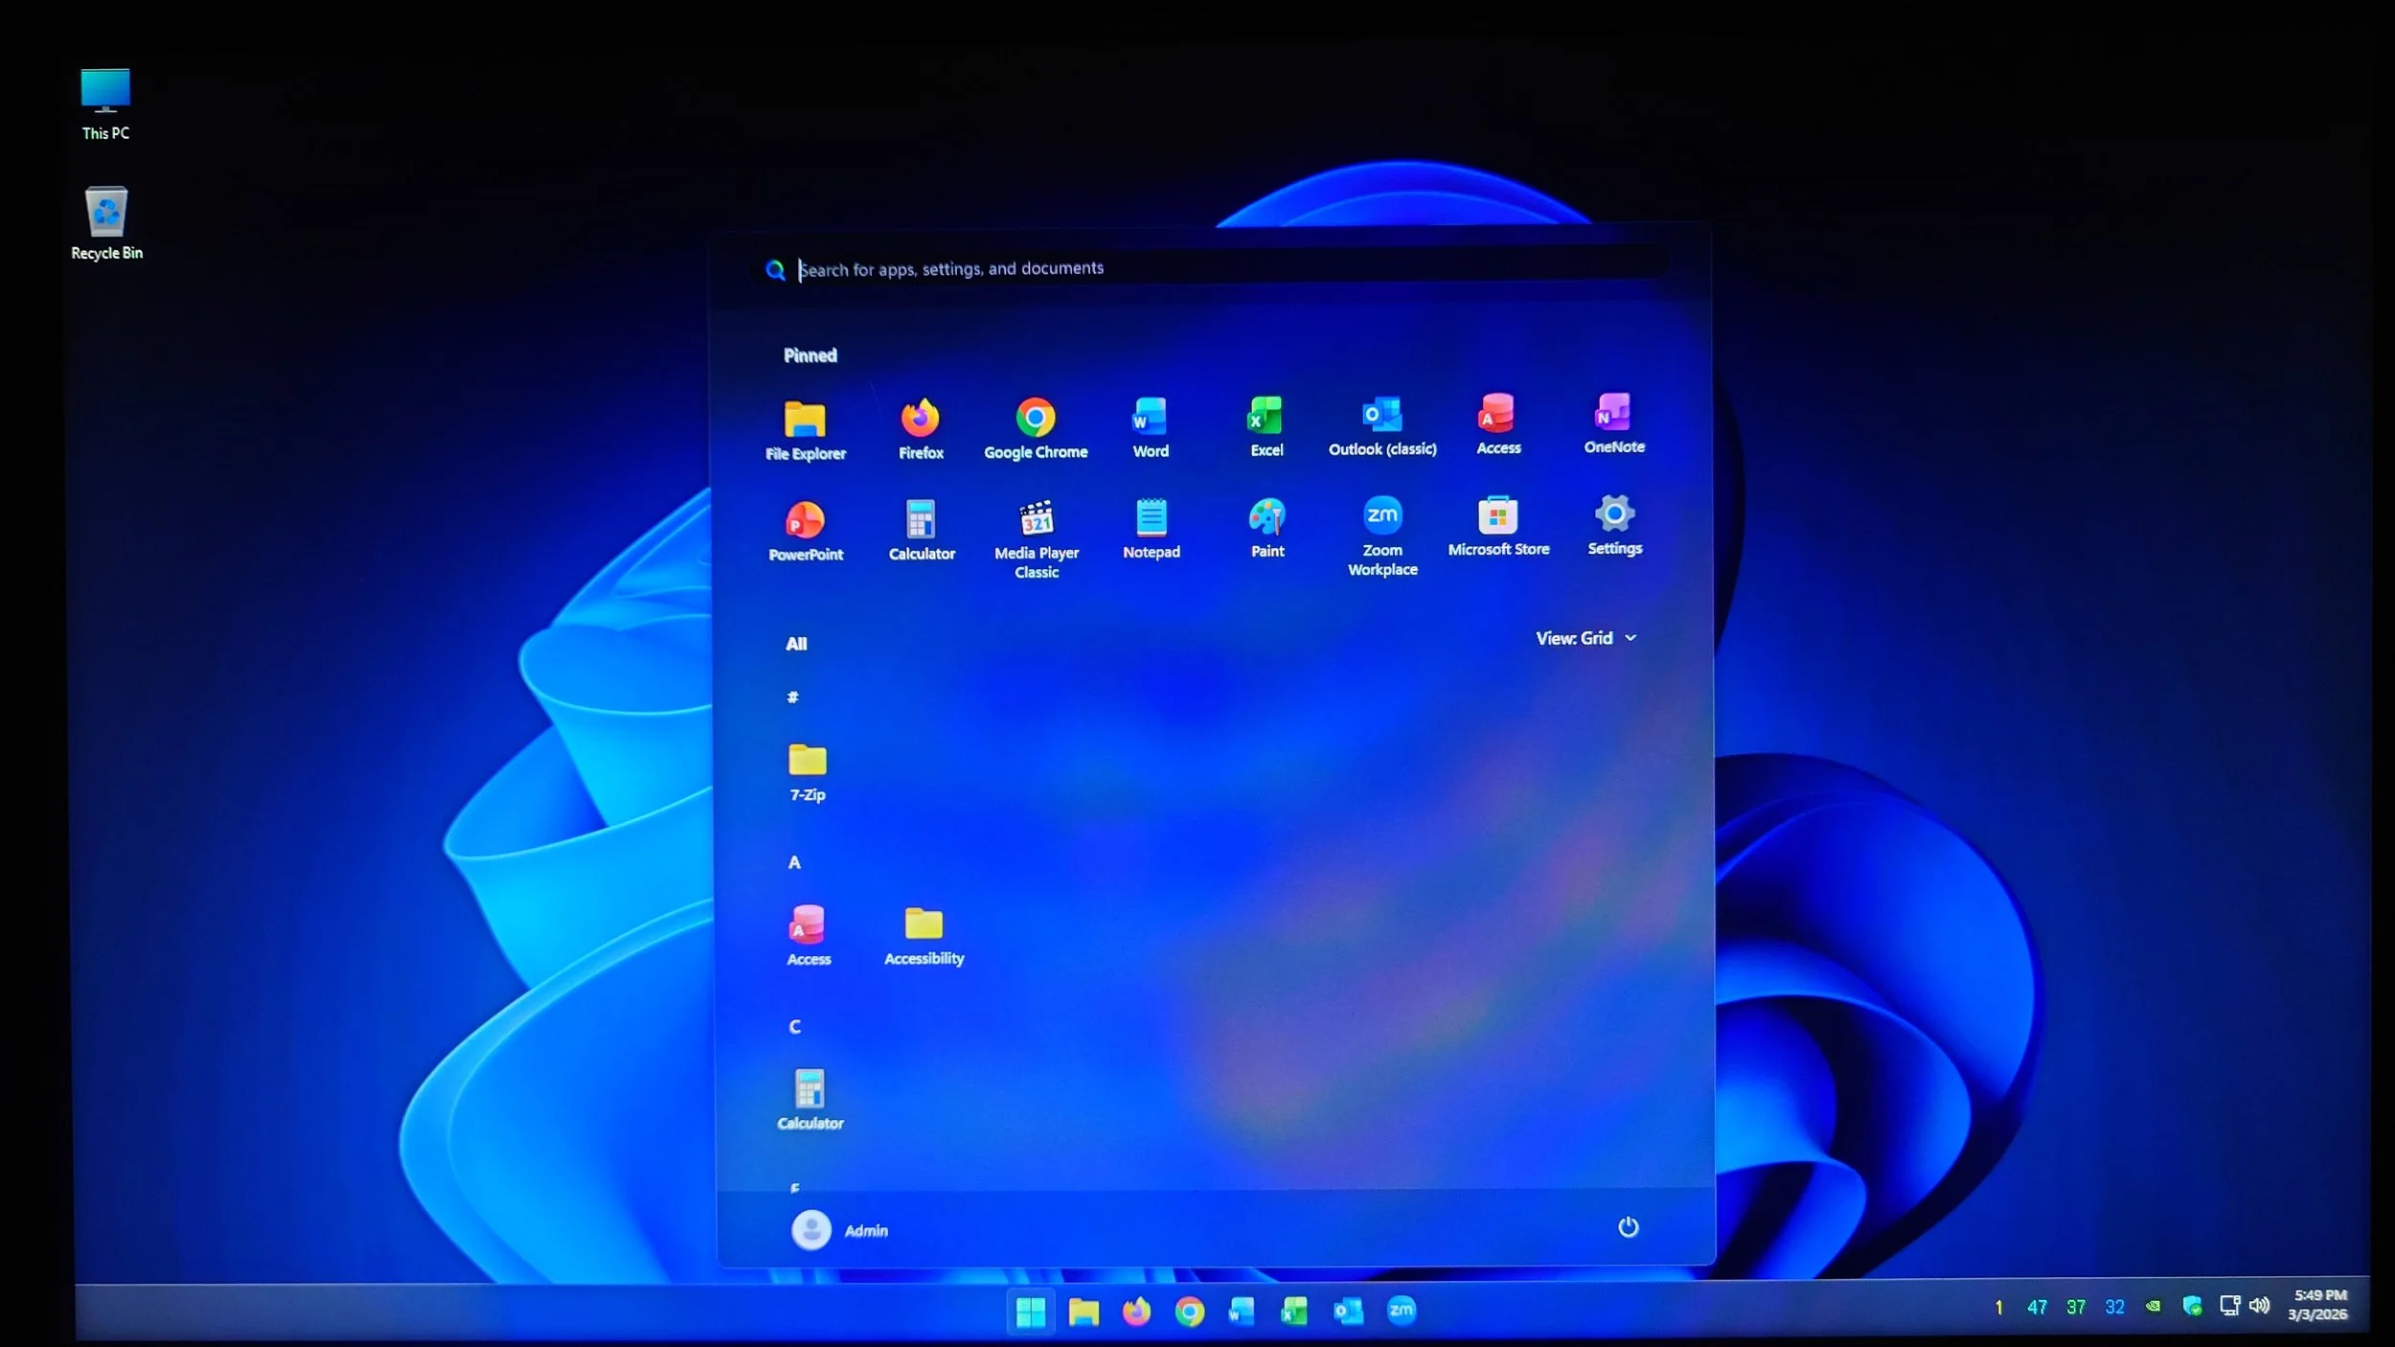Expand the Accessibility folder in All apps
Screen dimensions: 2395x1347
click(924, 935)
